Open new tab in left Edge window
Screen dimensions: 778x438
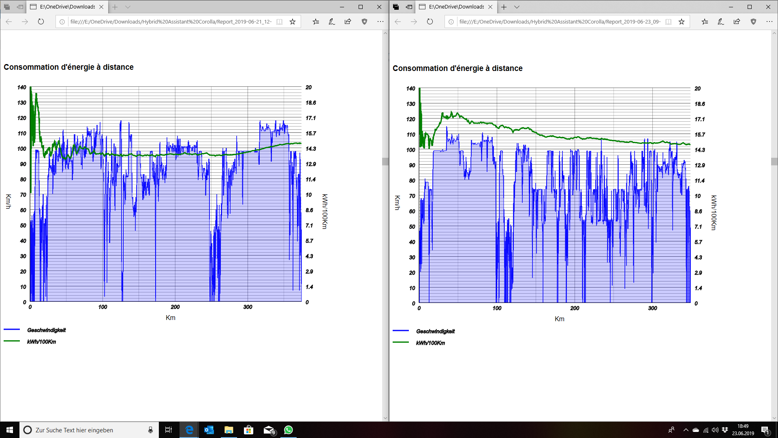pyautogui.click(x=115, y=7)
